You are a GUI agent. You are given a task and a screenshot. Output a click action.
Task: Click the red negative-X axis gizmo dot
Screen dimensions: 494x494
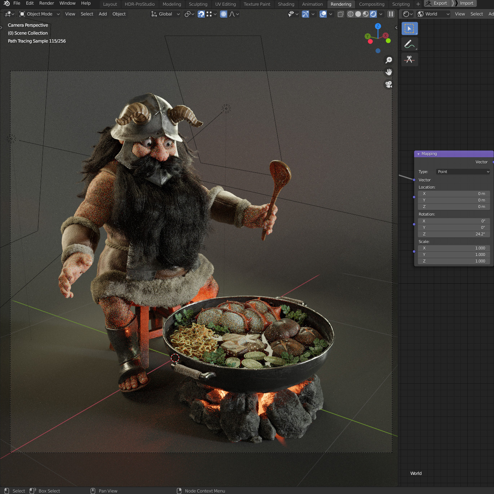(x=370, y=41)
